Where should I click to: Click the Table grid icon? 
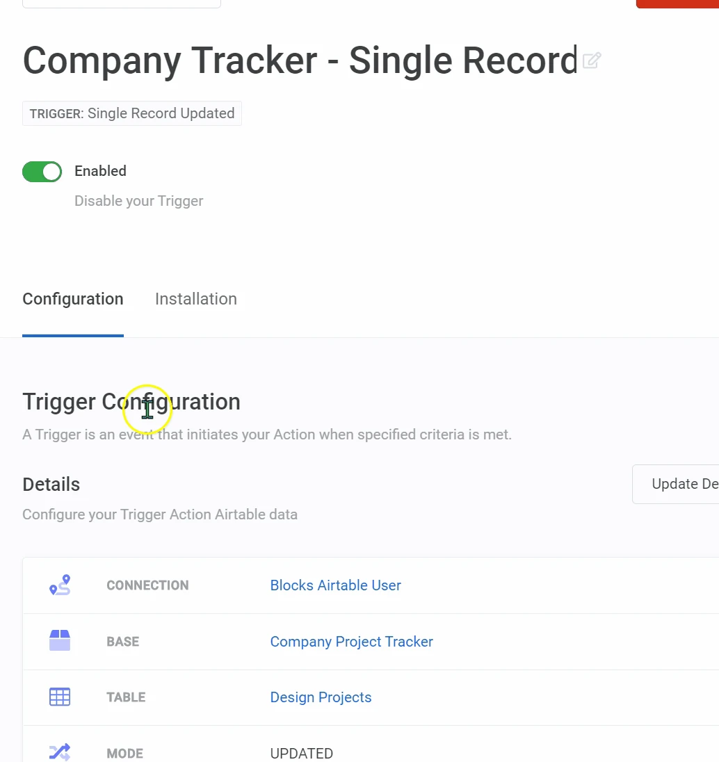click(x=60, y=697)
